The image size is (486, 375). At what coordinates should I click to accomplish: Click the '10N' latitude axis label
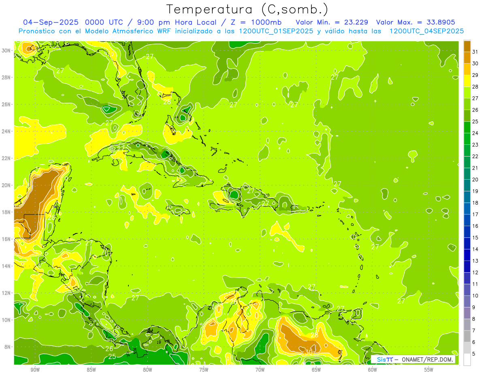(x=6, y=320)
